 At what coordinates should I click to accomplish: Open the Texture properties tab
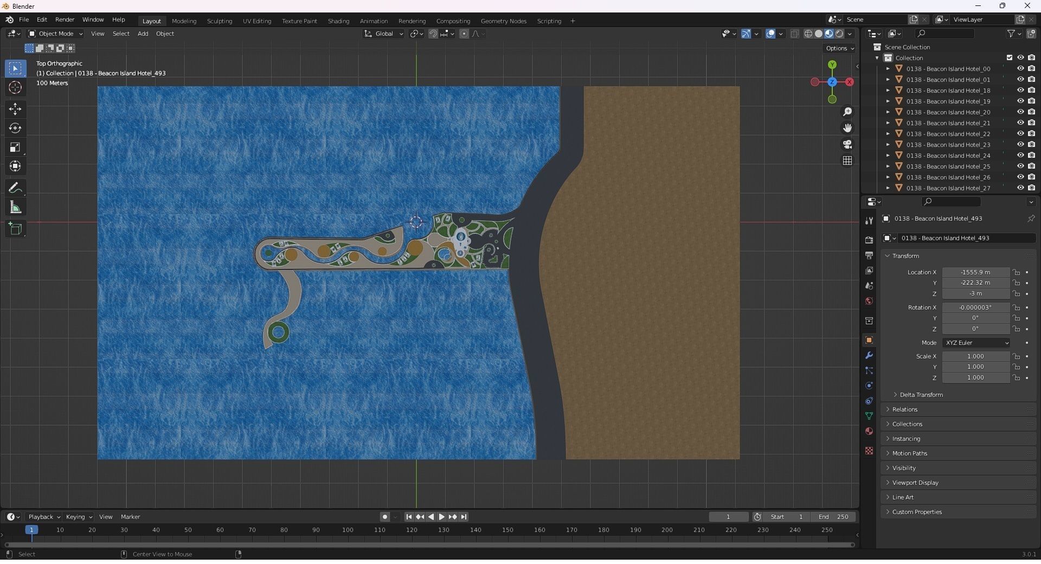click(869, 451)
